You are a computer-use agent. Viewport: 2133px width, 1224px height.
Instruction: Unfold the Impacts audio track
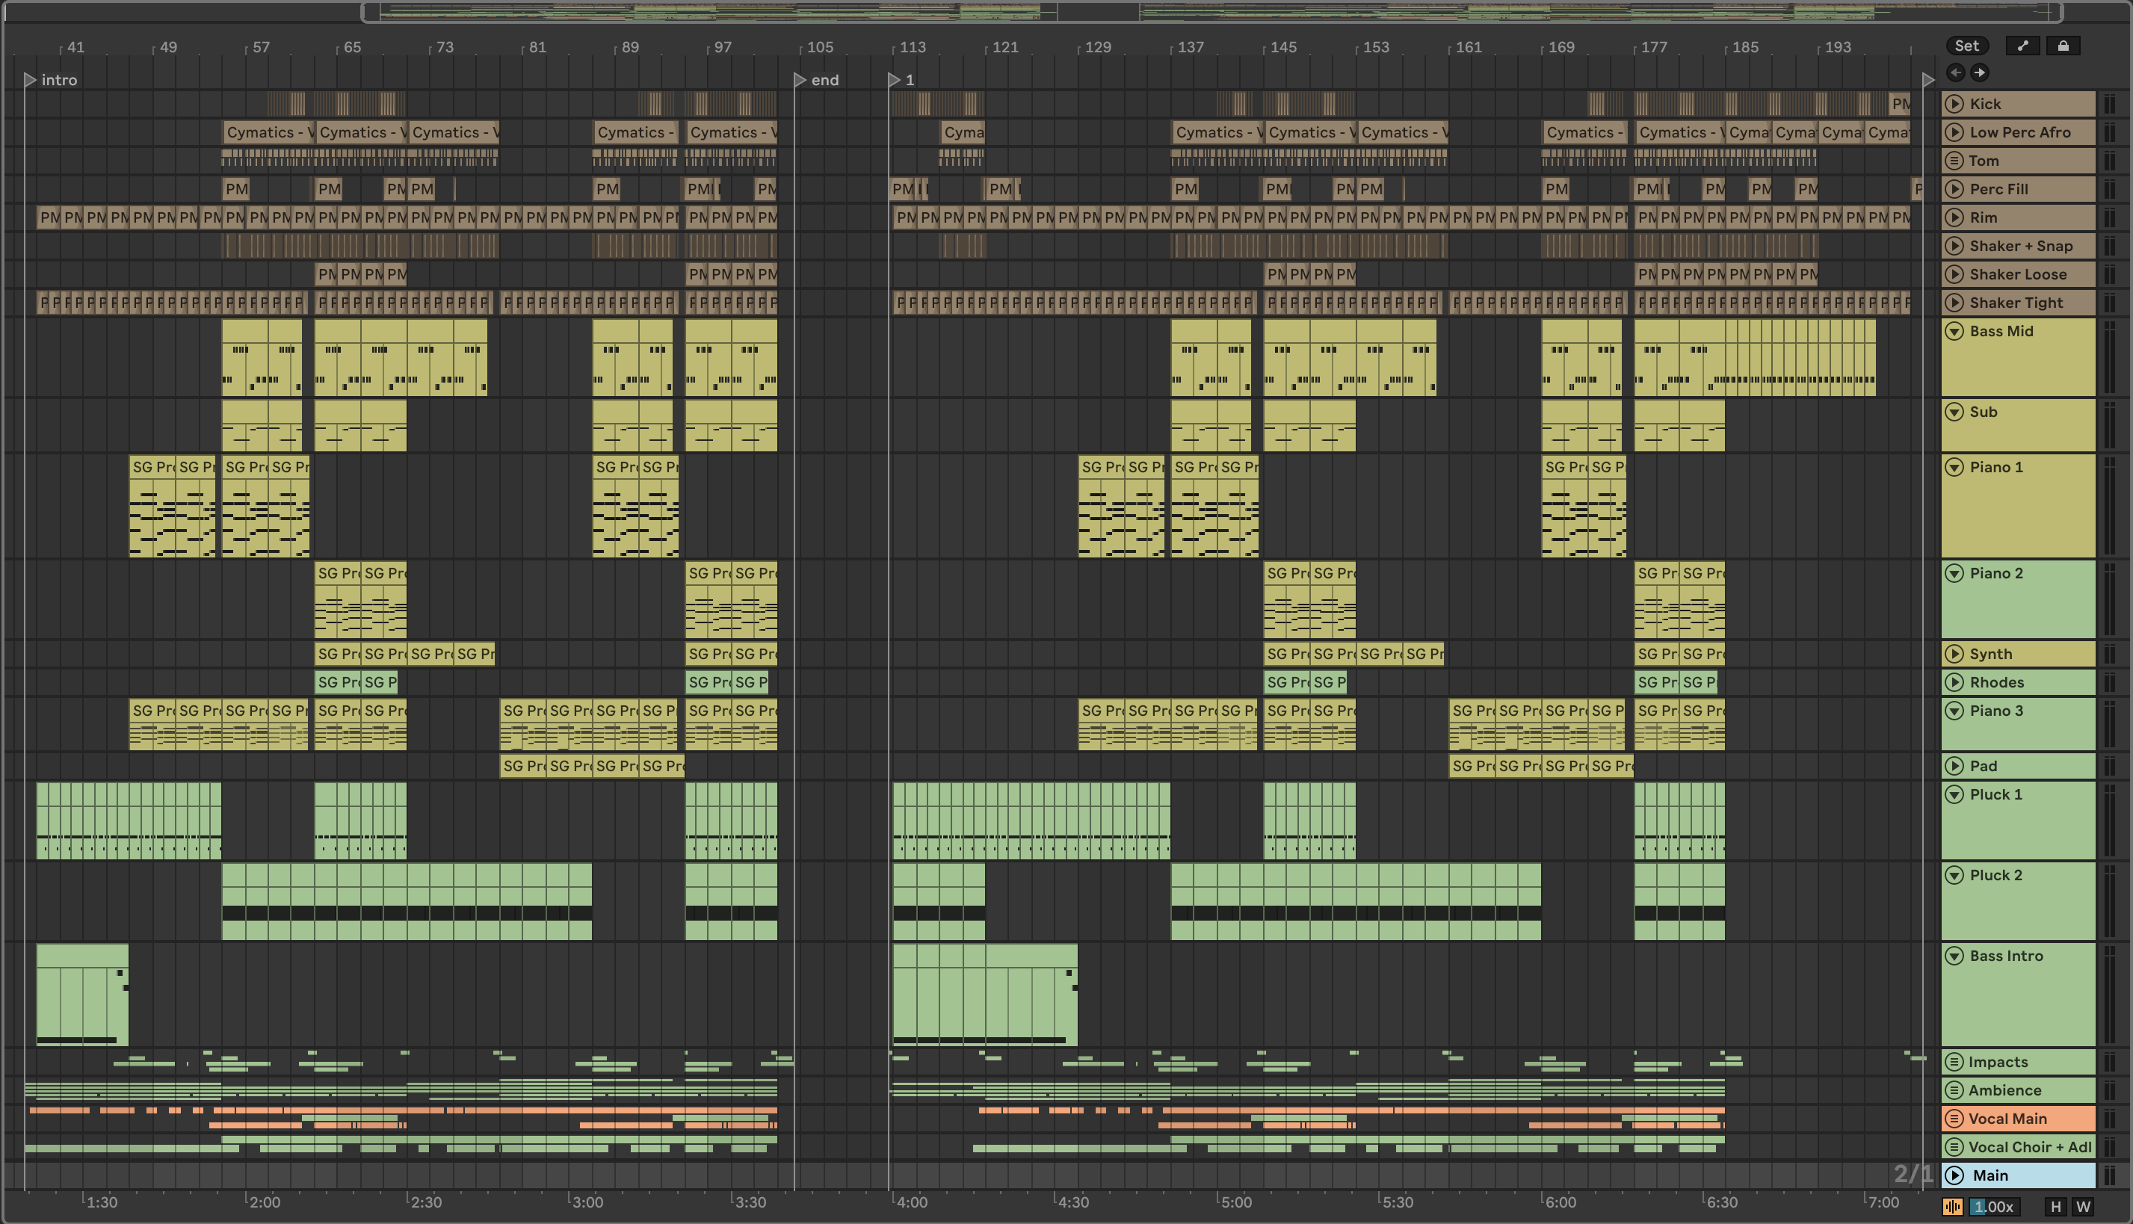click(1955, 1063)
